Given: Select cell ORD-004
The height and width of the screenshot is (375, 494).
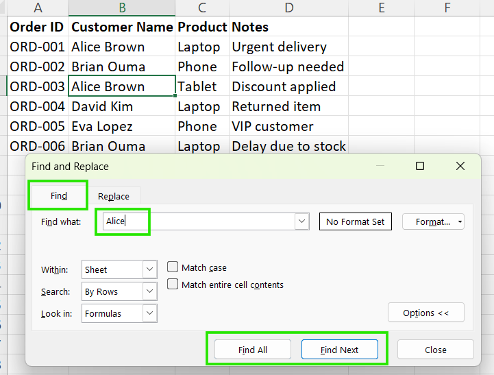Looking at the screenshot, I should tap(38, 106).
